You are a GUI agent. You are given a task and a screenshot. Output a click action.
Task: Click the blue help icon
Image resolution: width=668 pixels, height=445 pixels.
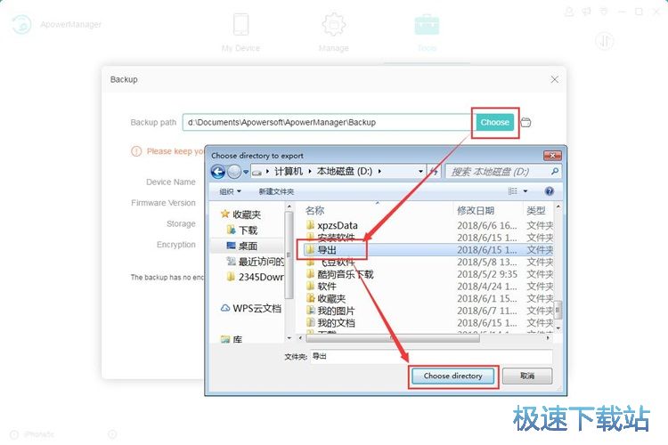(x=550, y=191)
